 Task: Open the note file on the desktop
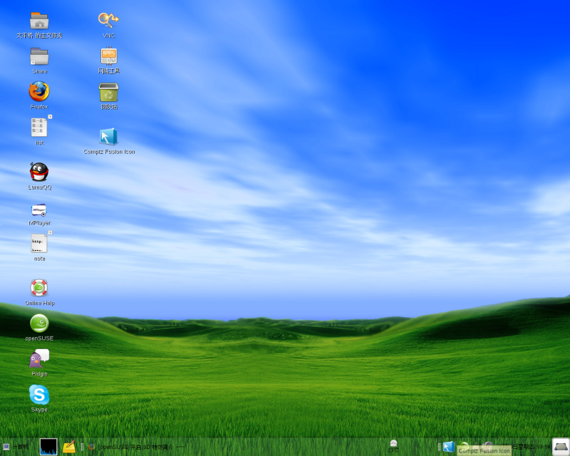click(x=39, y=244)
